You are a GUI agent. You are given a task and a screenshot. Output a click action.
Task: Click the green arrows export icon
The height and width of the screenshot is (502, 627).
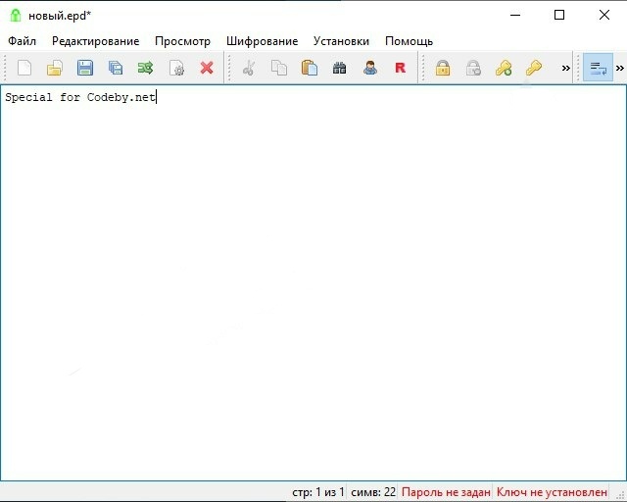pyautogui.click(x=146, y=68)
